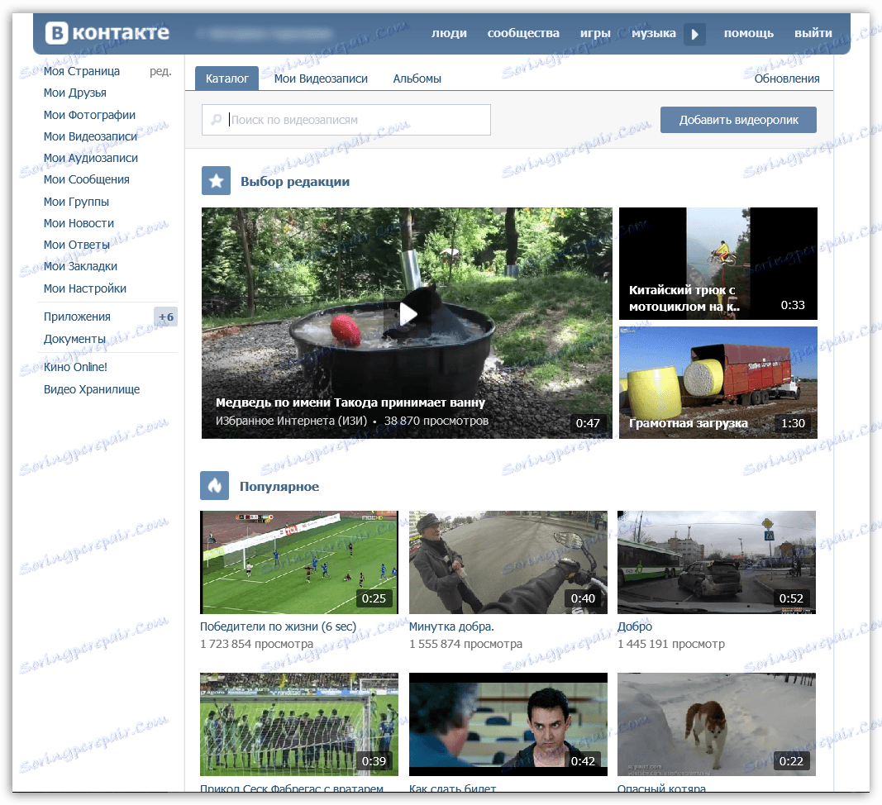882x805 pixels.
Task: Click выйти to log out
Action: tap(813, 33)
